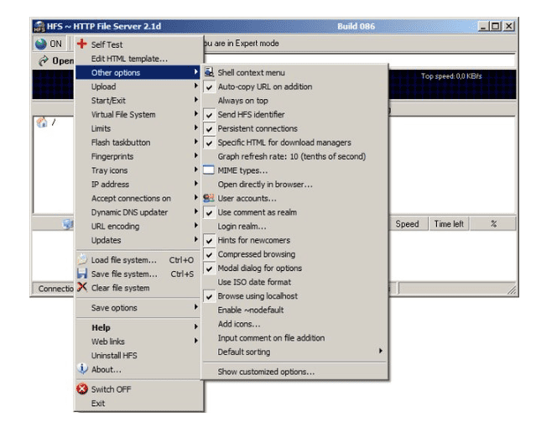Expand the URL encoding submenu
The image size is (536, 433).
(x=138, y=226)
